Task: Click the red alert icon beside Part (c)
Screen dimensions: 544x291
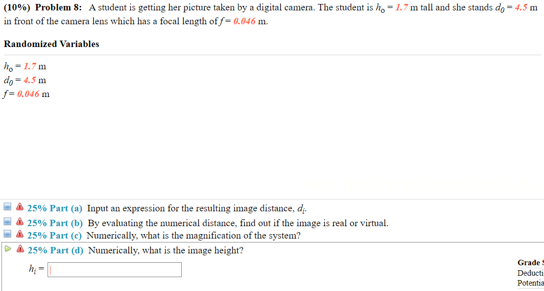Action: tap(19, 235)
